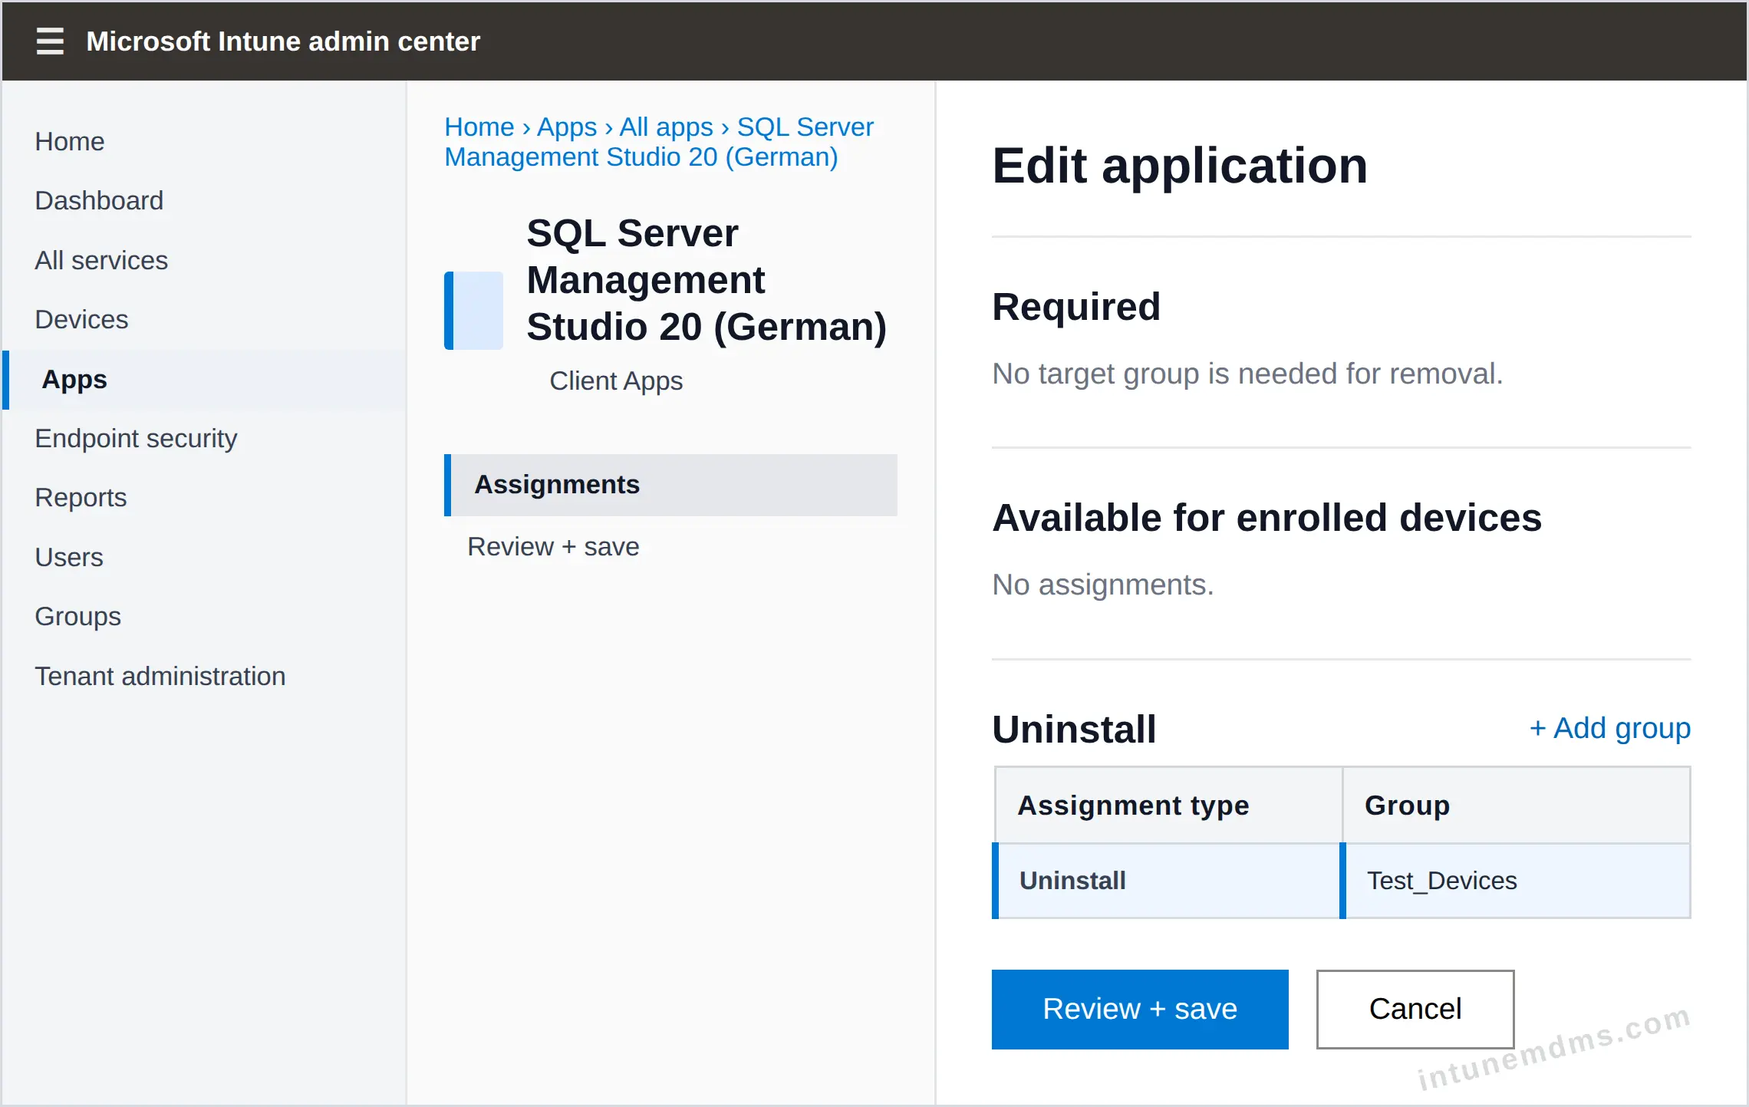Click the Group column header
Image resolution: width=1749 pixels, height=1107 pixels.
(x=1517, y=806)
